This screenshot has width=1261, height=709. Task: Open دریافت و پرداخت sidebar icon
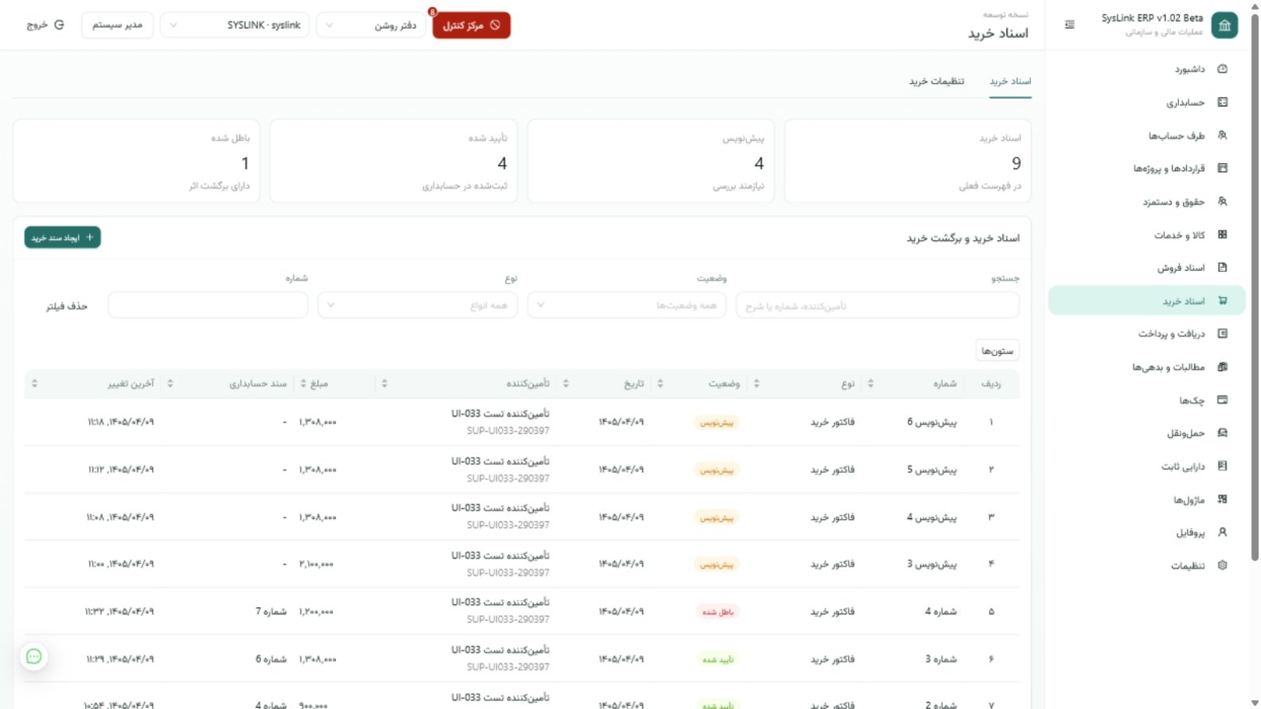point(1223,334)
